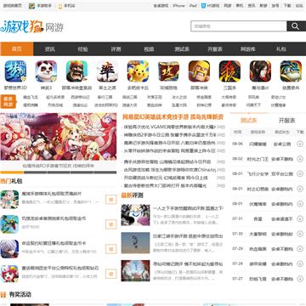Open the iPhone top bar link
Screen dimensions: 306x306
click(178, 6)
